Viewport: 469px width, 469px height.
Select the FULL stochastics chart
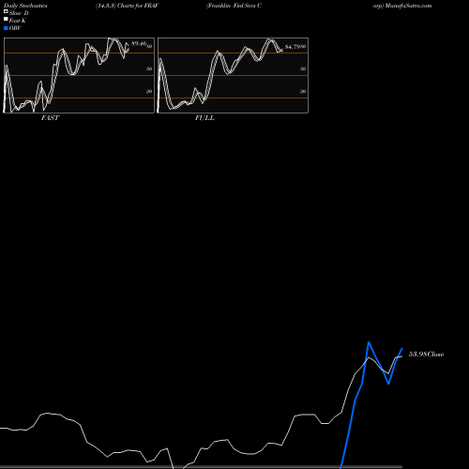233,75
